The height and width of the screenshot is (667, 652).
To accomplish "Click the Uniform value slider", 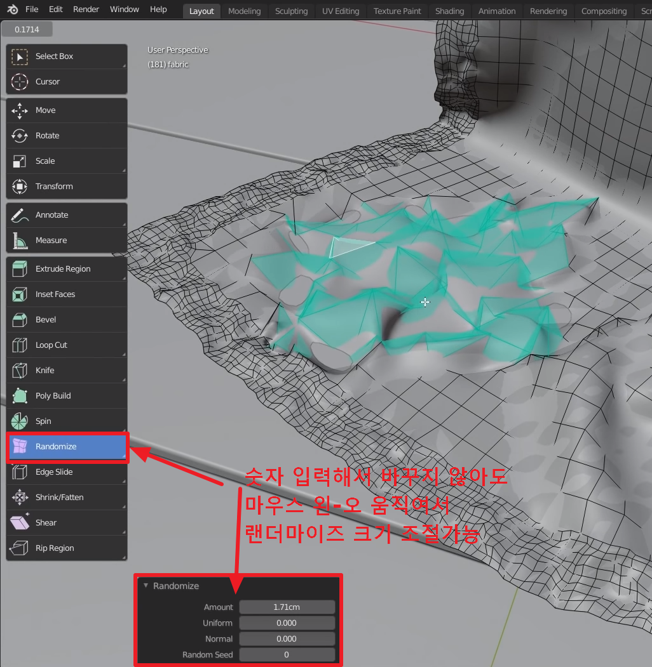I will (x=287, y=623).
